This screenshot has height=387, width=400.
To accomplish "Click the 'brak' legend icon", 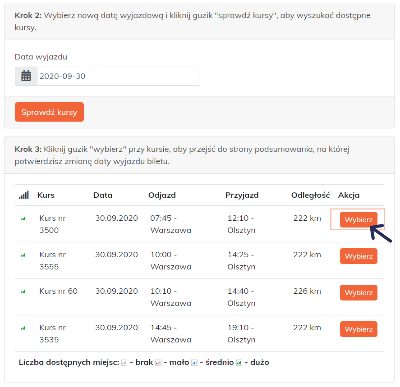I will (x=124, y=363).
